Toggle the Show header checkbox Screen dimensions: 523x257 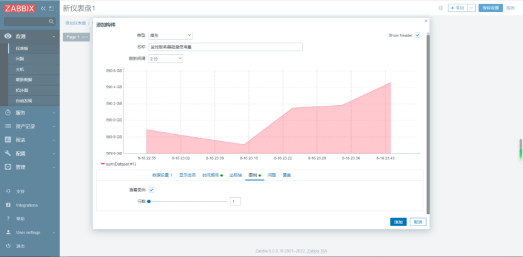pyautogui.click(x=417, y=35)
